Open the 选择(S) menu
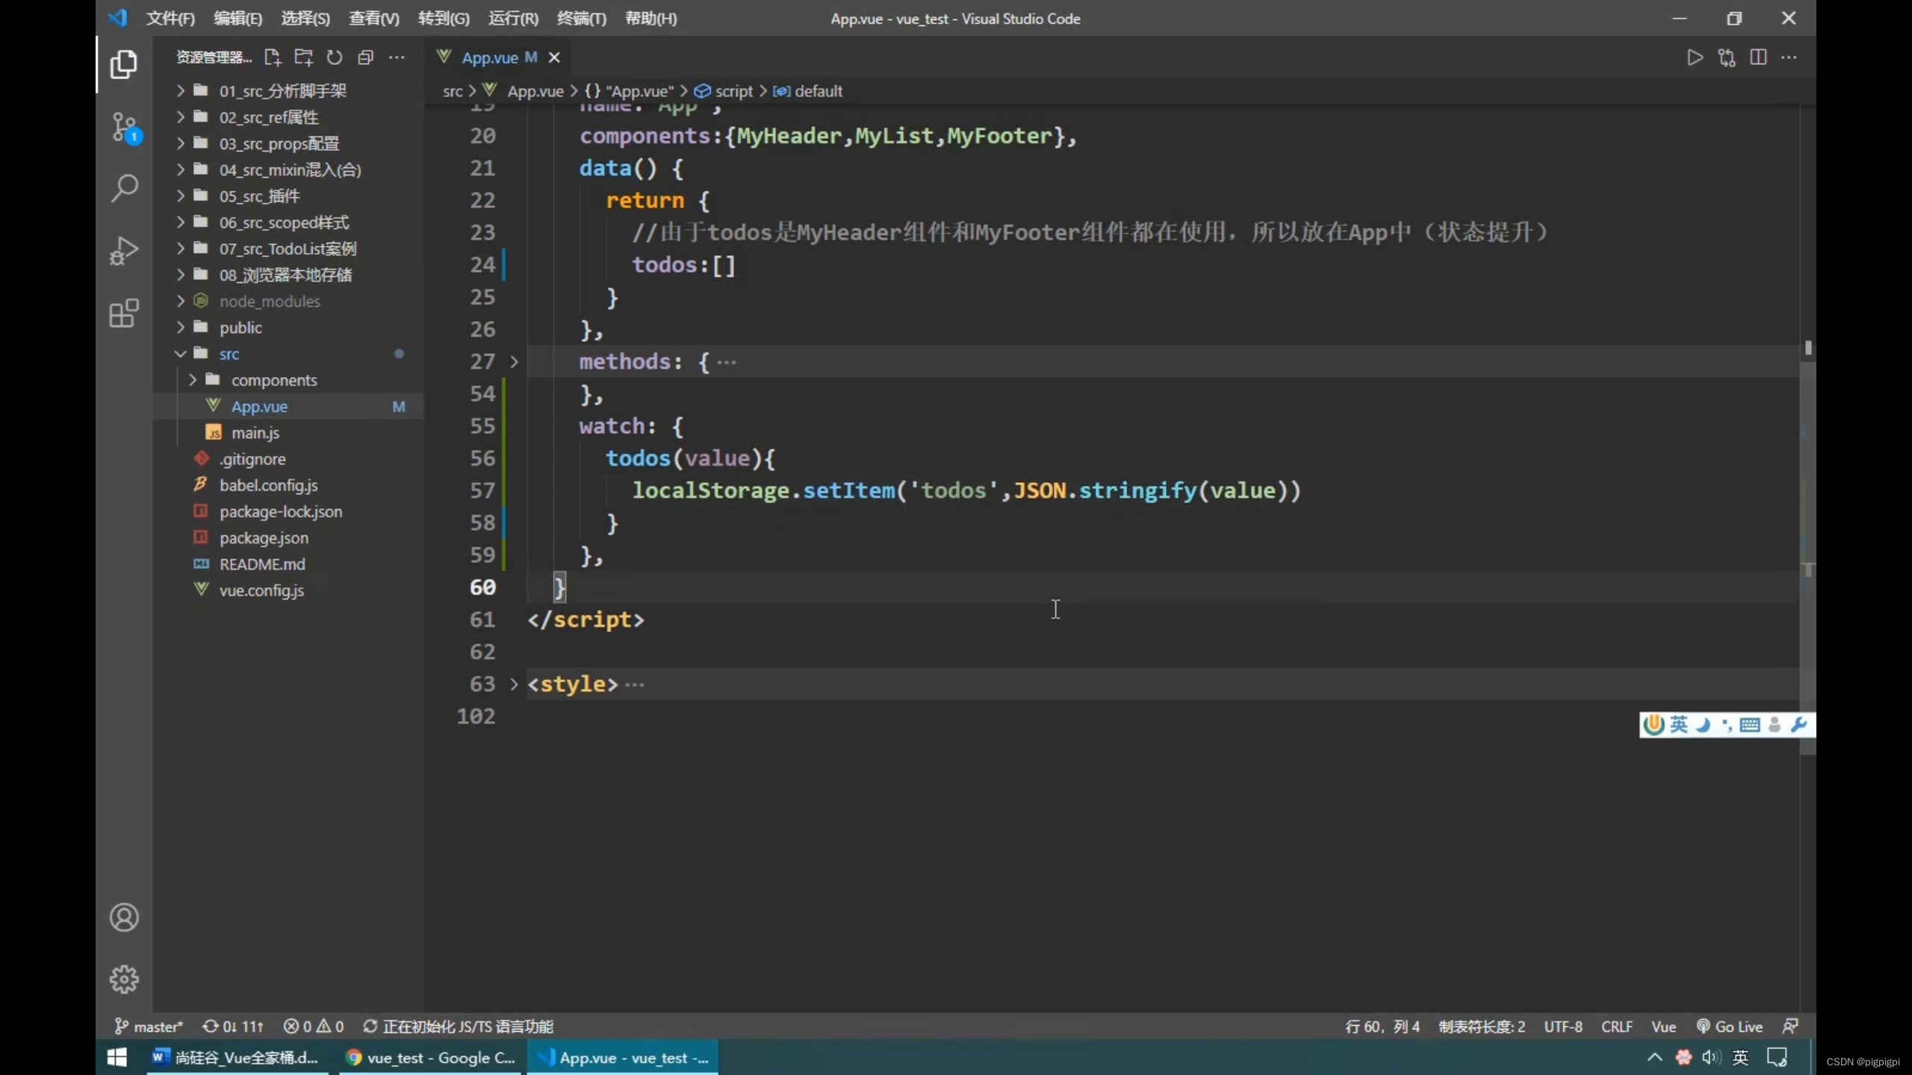The image size is (1912, 1075). 305,19
